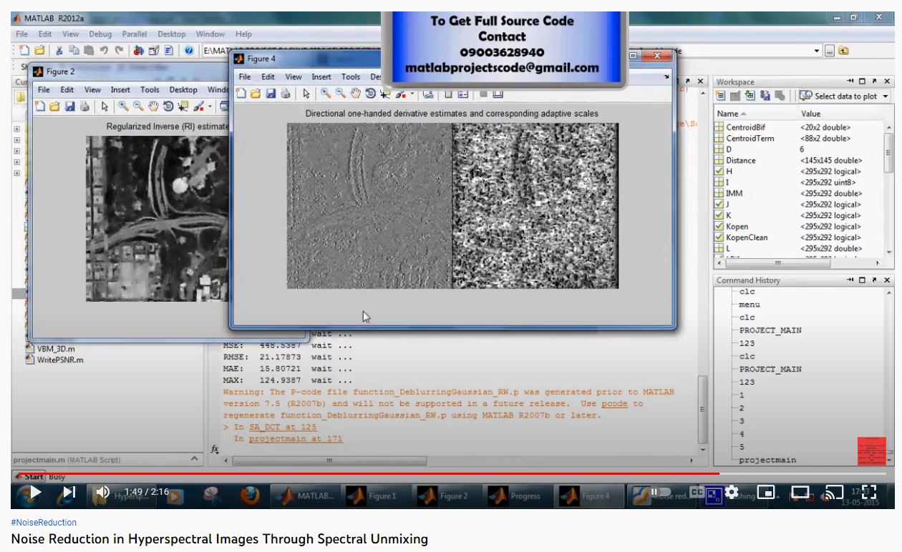The image size is (902, 552).
Task: Open the Debug menu in MATLAB
Action: click(x=100, y=34)
